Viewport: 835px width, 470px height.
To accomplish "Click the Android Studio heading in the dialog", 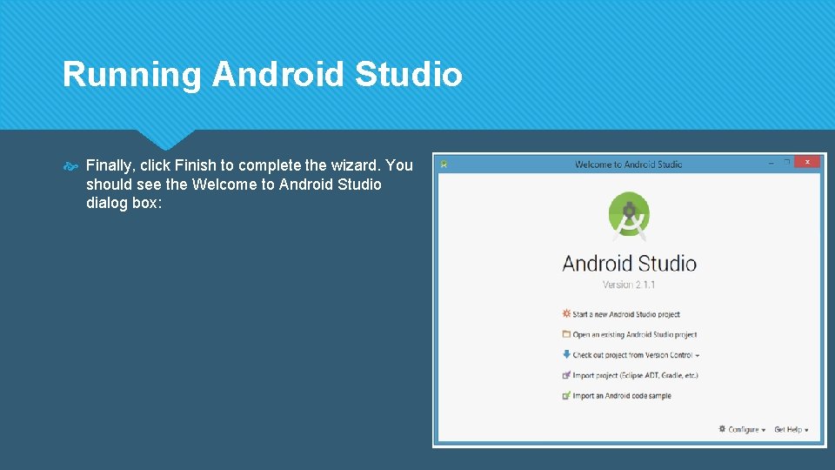I will [630, 263].
